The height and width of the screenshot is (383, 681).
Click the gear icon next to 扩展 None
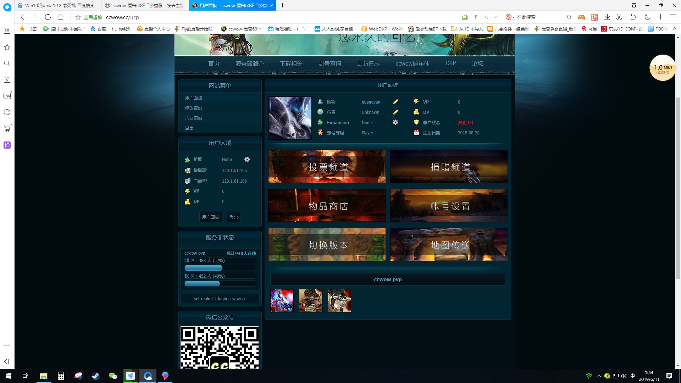pyautogui.click(x=247, y=160)
